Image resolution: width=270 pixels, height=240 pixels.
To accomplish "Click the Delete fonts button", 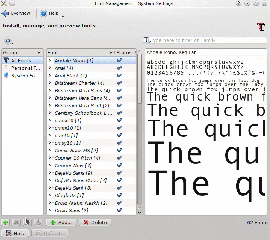I will coord(95,222).
